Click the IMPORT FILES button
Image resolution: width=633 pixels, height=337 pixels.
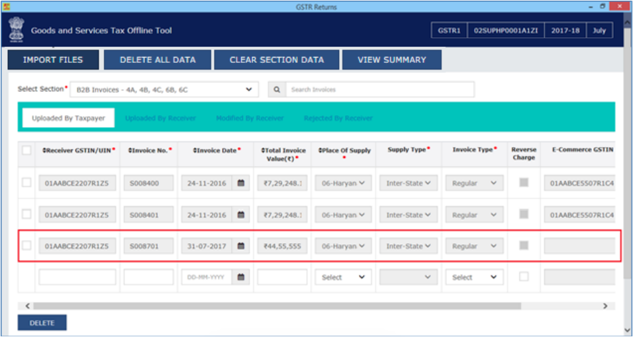[x=53, y=60]
